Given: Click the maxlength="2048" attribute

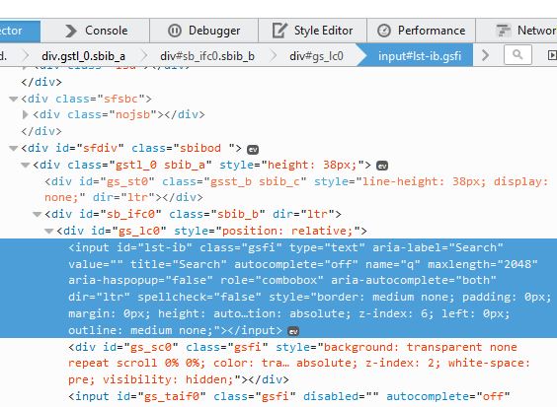Looking at the screenshot, I should [x=482, y=264].
